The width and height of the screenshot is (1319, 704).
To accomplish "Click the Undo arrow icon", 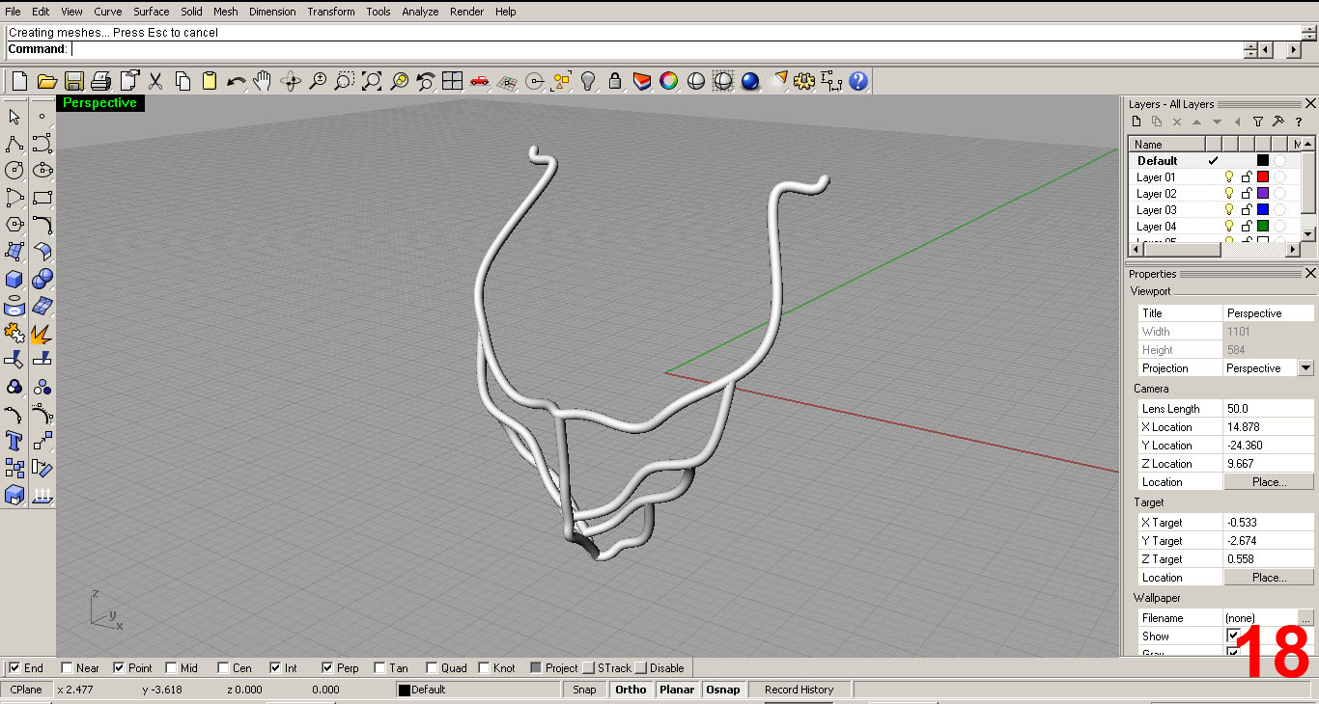I will click(236, 81).
